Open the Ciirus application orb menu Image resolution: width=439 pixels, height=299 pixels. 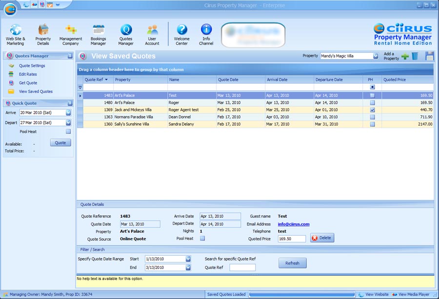tap(10, 9)
